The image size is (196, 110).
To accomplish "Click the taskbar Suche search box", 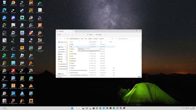I will point(78,108).
